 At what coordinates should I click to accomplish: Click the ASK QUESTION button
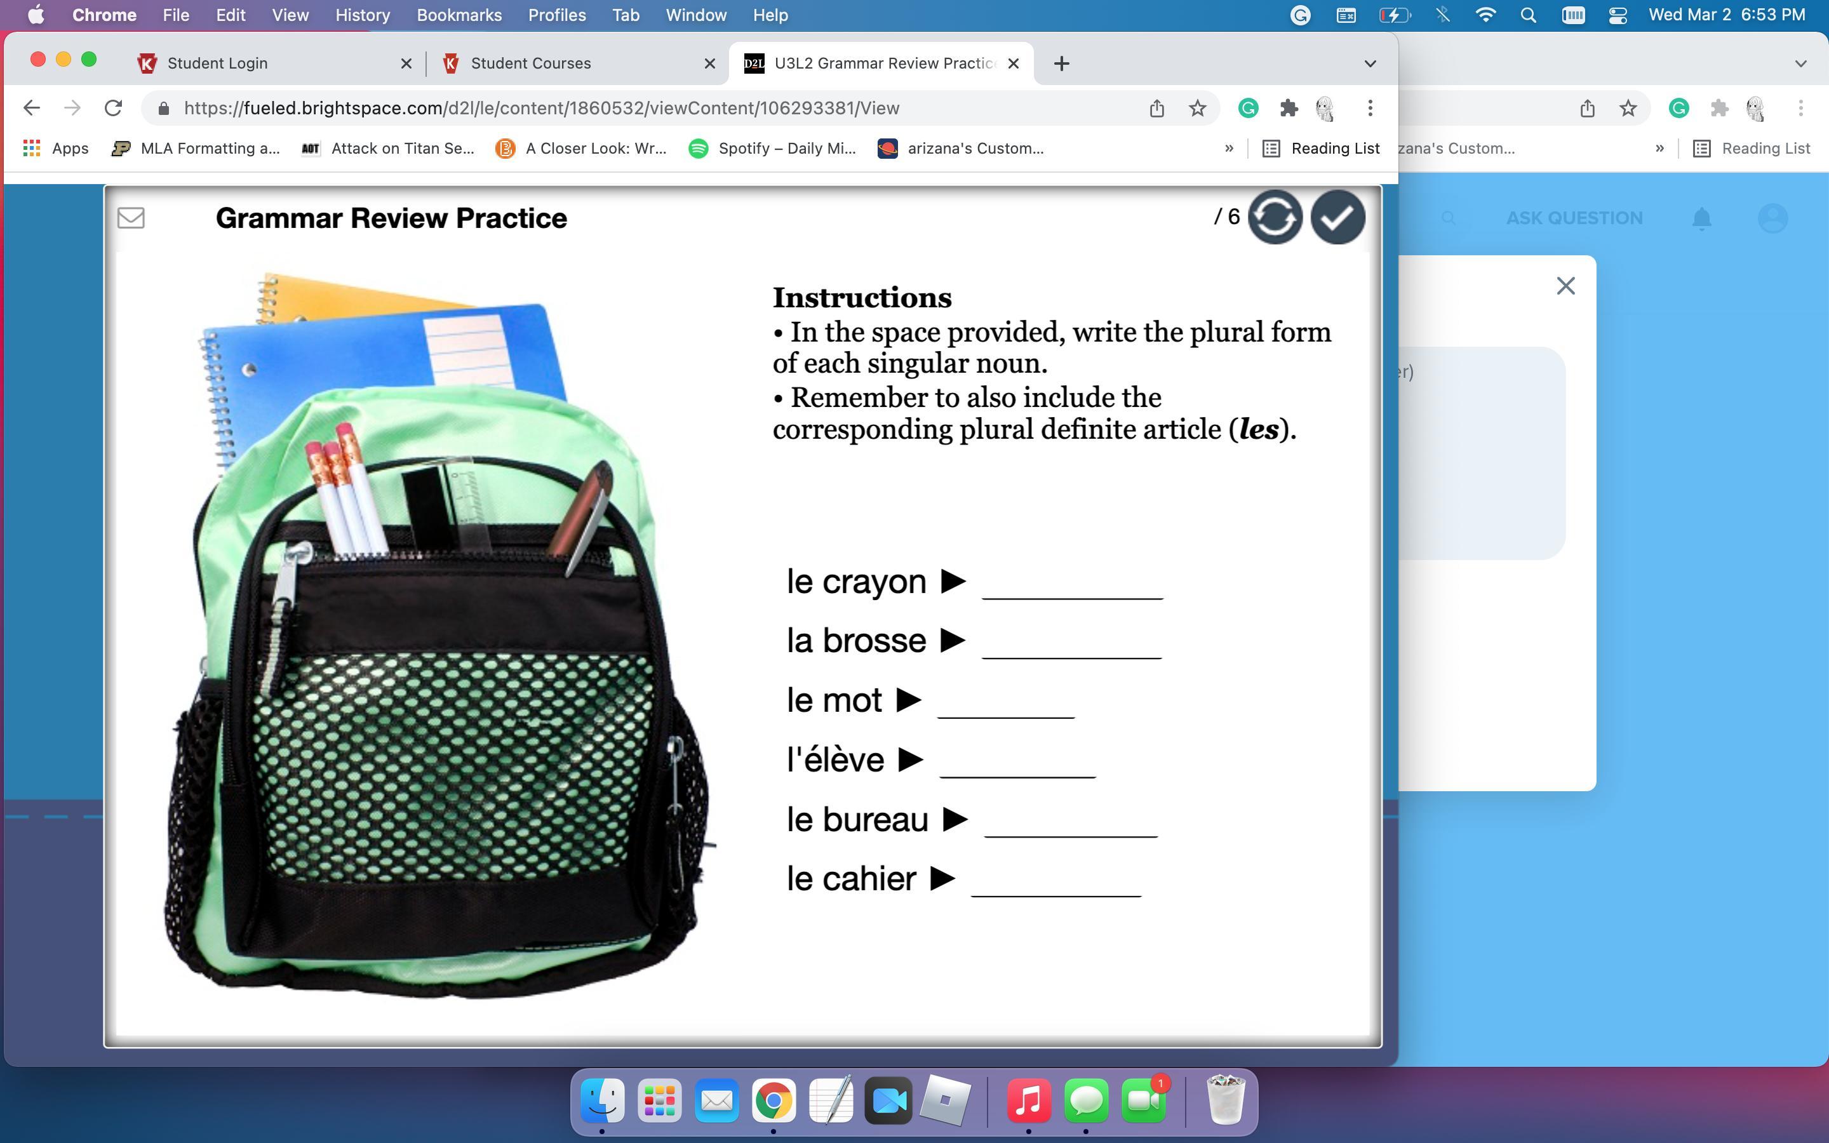1574,218
